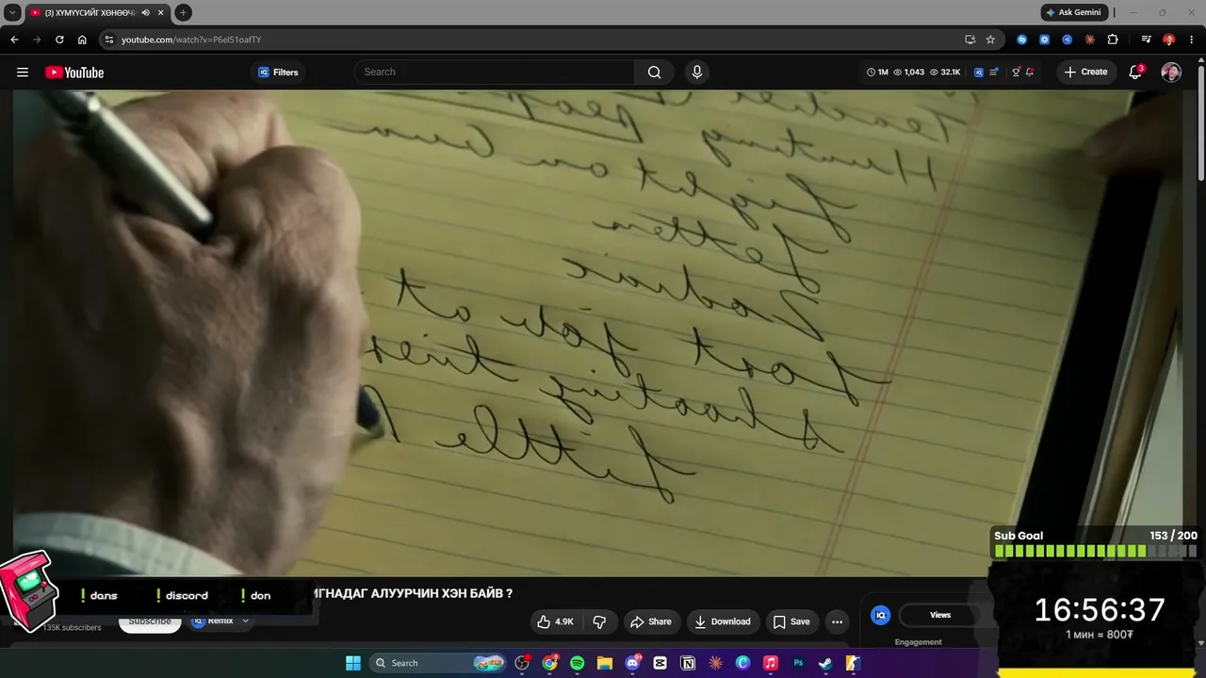Go back in browser history
This screenshot has height=678, width=1206.
14,40
